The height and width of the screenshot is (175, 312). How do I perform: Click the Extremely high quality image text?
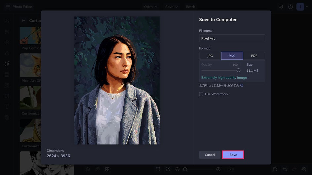pos(224,78)
